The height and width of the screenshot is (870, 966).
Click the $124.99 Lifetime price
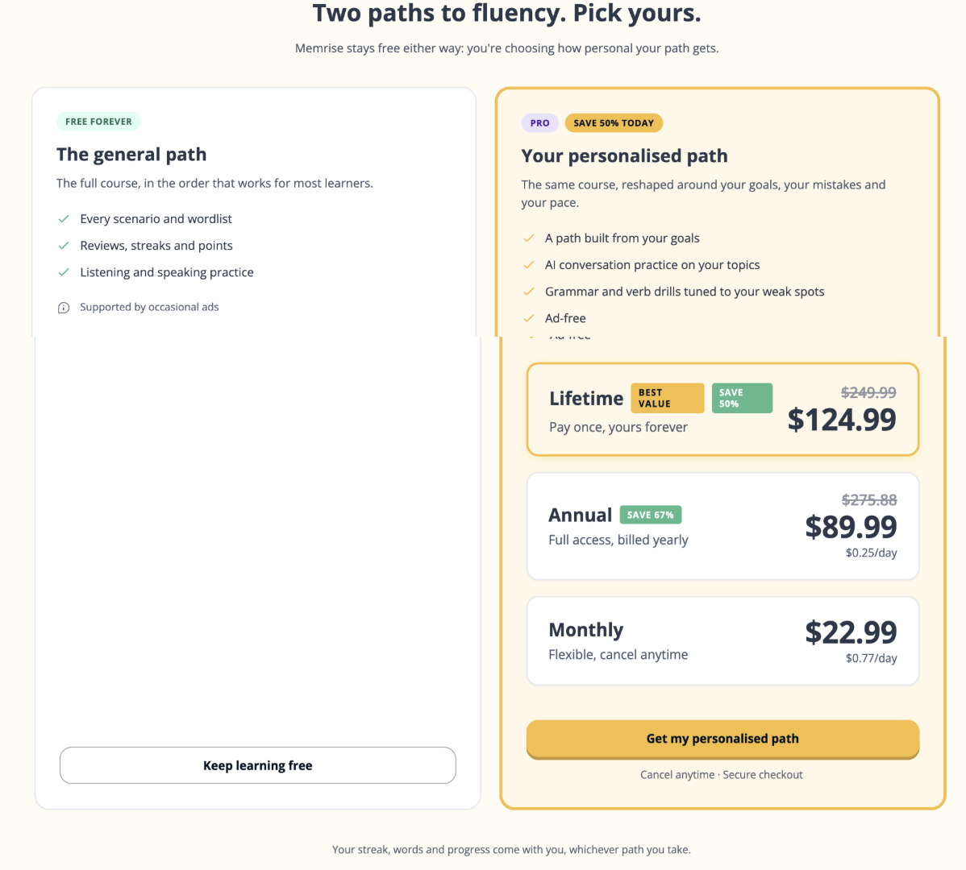pyautogui.click(x=842, y=420)
